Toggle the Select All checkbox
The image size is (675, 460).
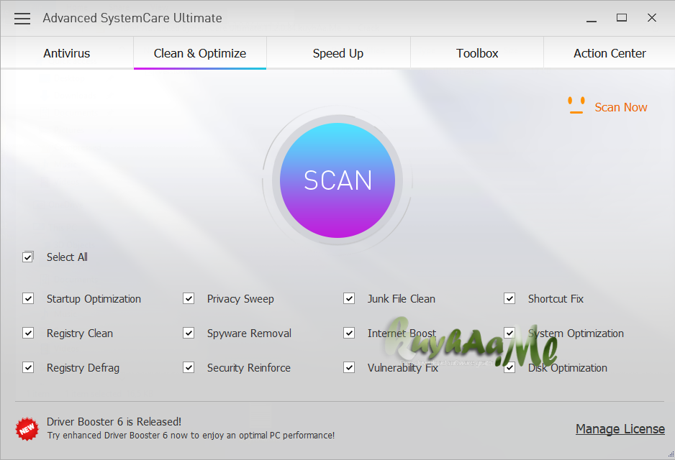[28, 257]
